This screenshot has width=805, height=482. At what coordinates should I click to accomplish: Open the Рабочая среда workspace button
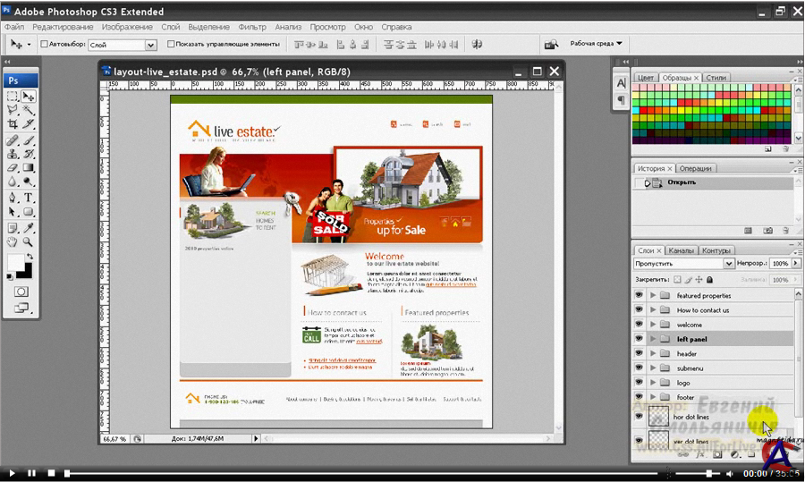(596, 43)
